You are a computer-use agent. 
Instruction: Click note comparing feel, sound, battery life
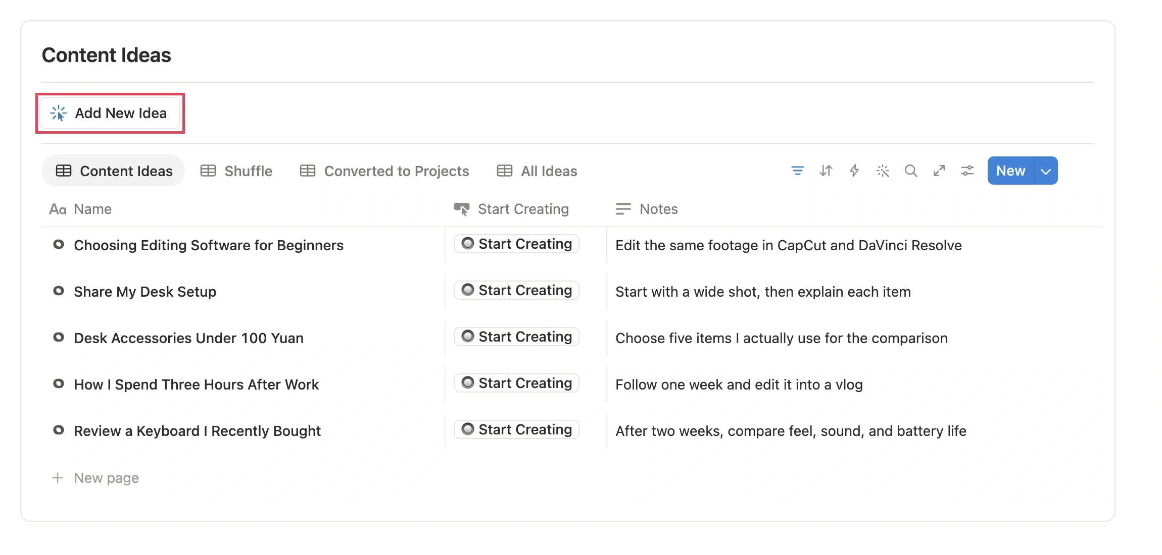click(791, 431)
